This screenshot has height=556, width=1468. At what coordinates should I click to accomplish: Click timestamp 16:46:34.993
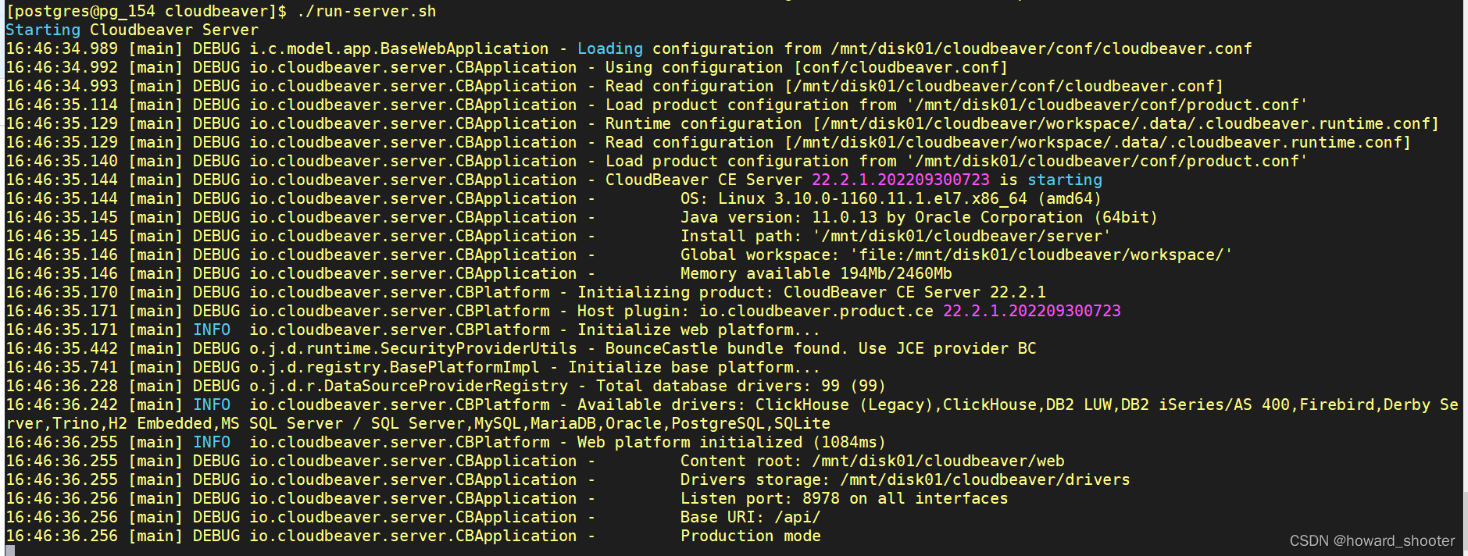62,87
